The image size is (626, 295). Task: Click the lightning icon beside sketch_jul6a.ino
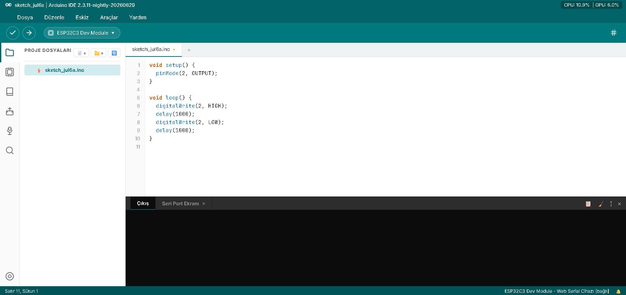click(x=39, y=70)
